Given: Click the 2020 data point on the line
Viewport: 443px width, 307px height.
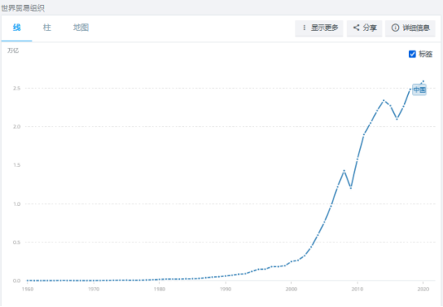Looking at the screenshot, I should pyautogui.click(x=423, y=81).
